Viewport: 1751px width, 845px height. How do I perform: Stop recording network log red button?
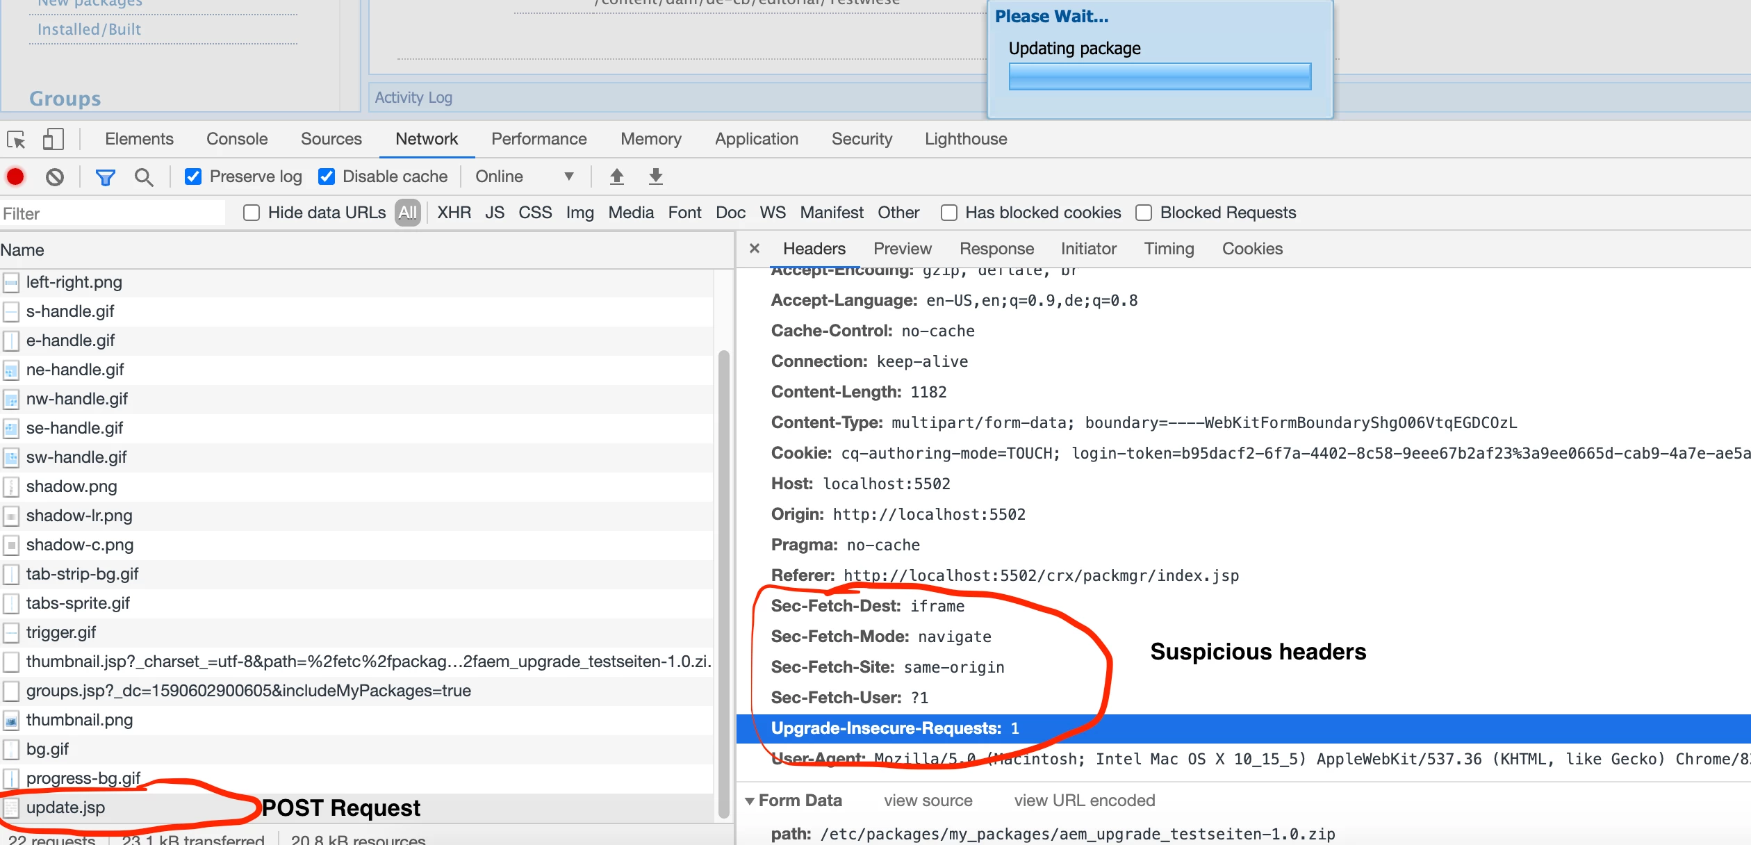(x=15, y=177)
